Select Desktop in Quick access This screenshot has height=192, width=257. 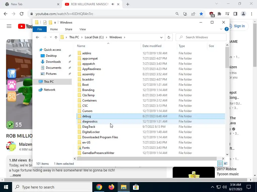pyautogui.click(x=51, y=56)
